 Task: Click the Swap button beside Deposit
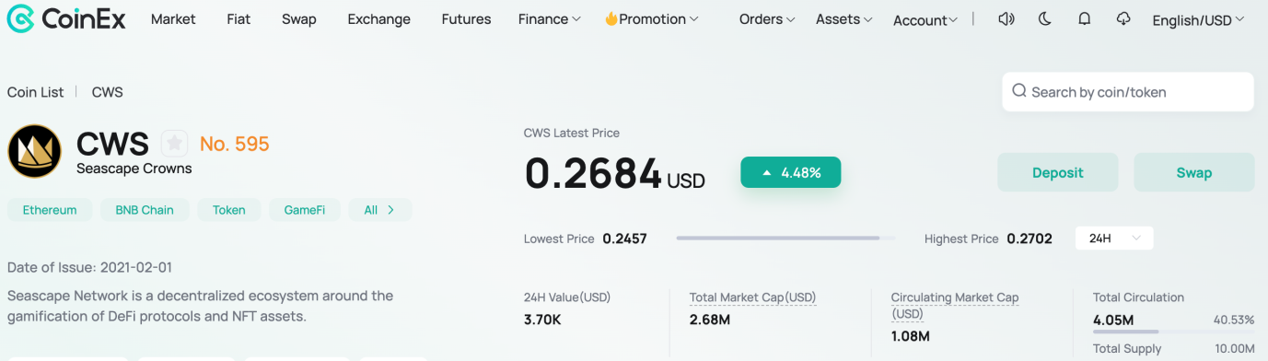tap(1194, 172)
